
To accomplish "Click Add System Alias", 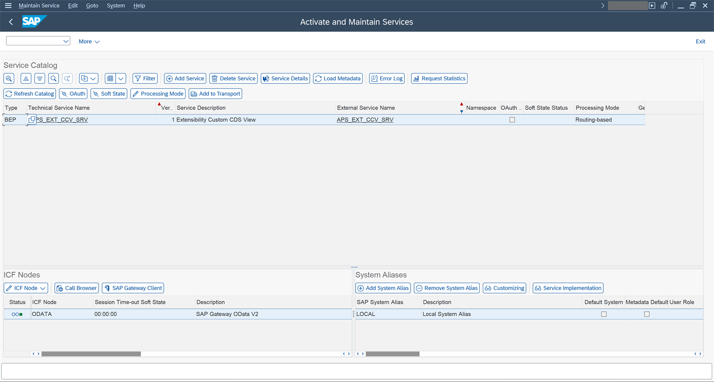I will point(383,288).
